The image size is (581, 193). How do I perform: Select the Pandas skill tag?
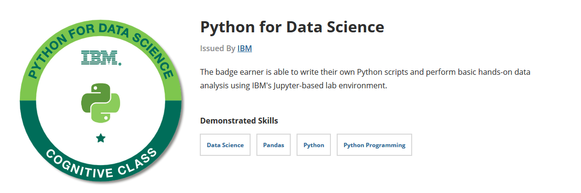coord(274,145)
